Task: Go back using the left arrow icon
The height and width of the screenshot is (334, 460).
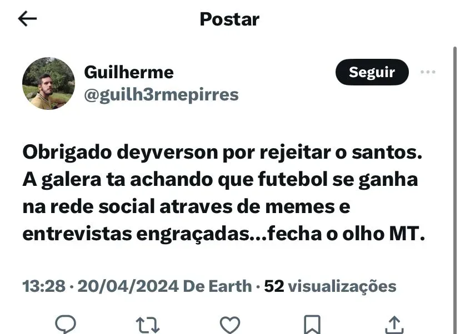Action: click(27, 19)
